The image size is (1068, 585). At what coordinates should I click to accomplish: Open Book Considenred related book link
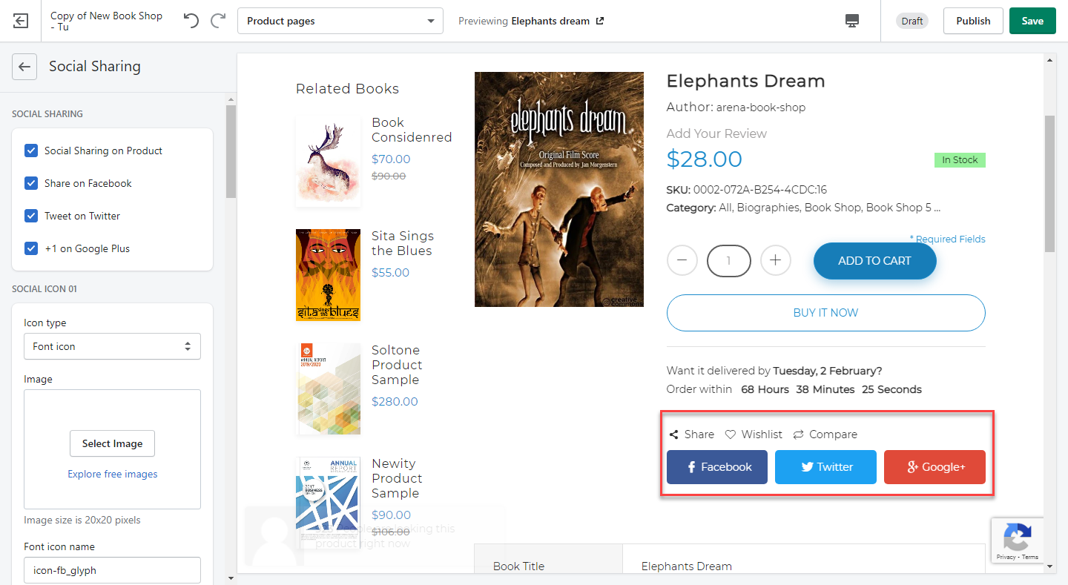(x=412, y=130)
